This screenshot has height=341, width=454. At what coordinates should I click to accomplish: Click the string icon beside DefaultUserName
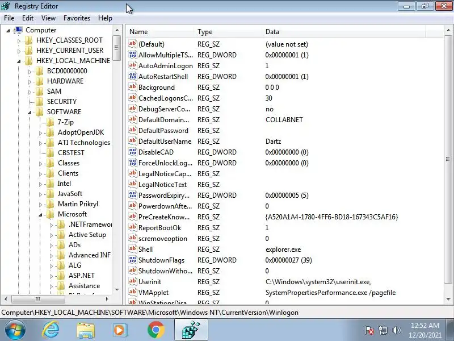[133, 141]
